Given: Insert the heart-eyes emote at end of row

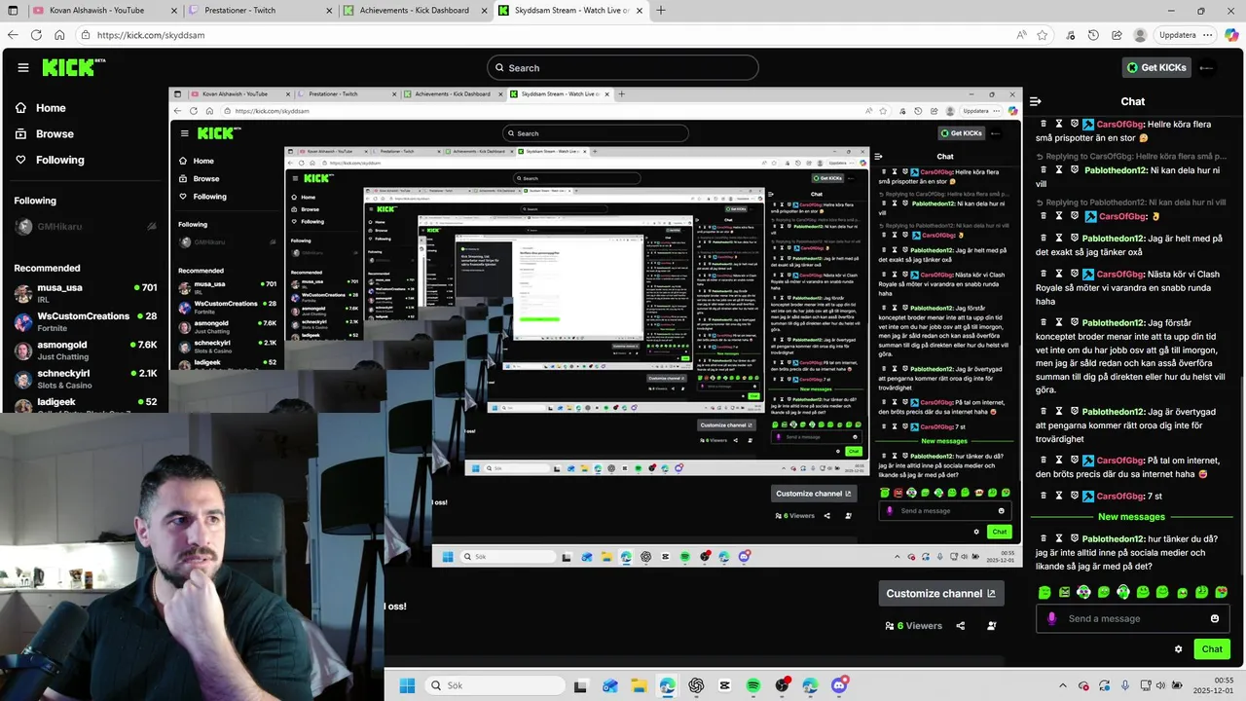Looking at the screenshot, I should pos(1222,592).
